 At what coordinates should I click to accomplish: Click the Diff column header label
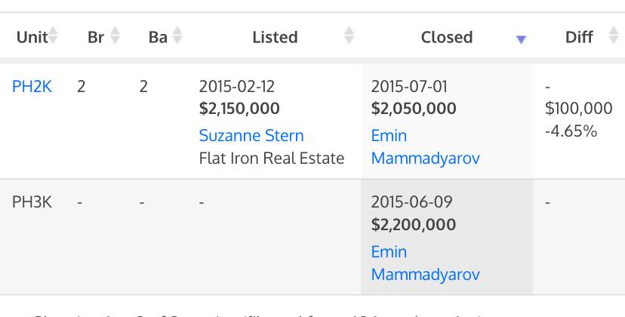point(579,37)
